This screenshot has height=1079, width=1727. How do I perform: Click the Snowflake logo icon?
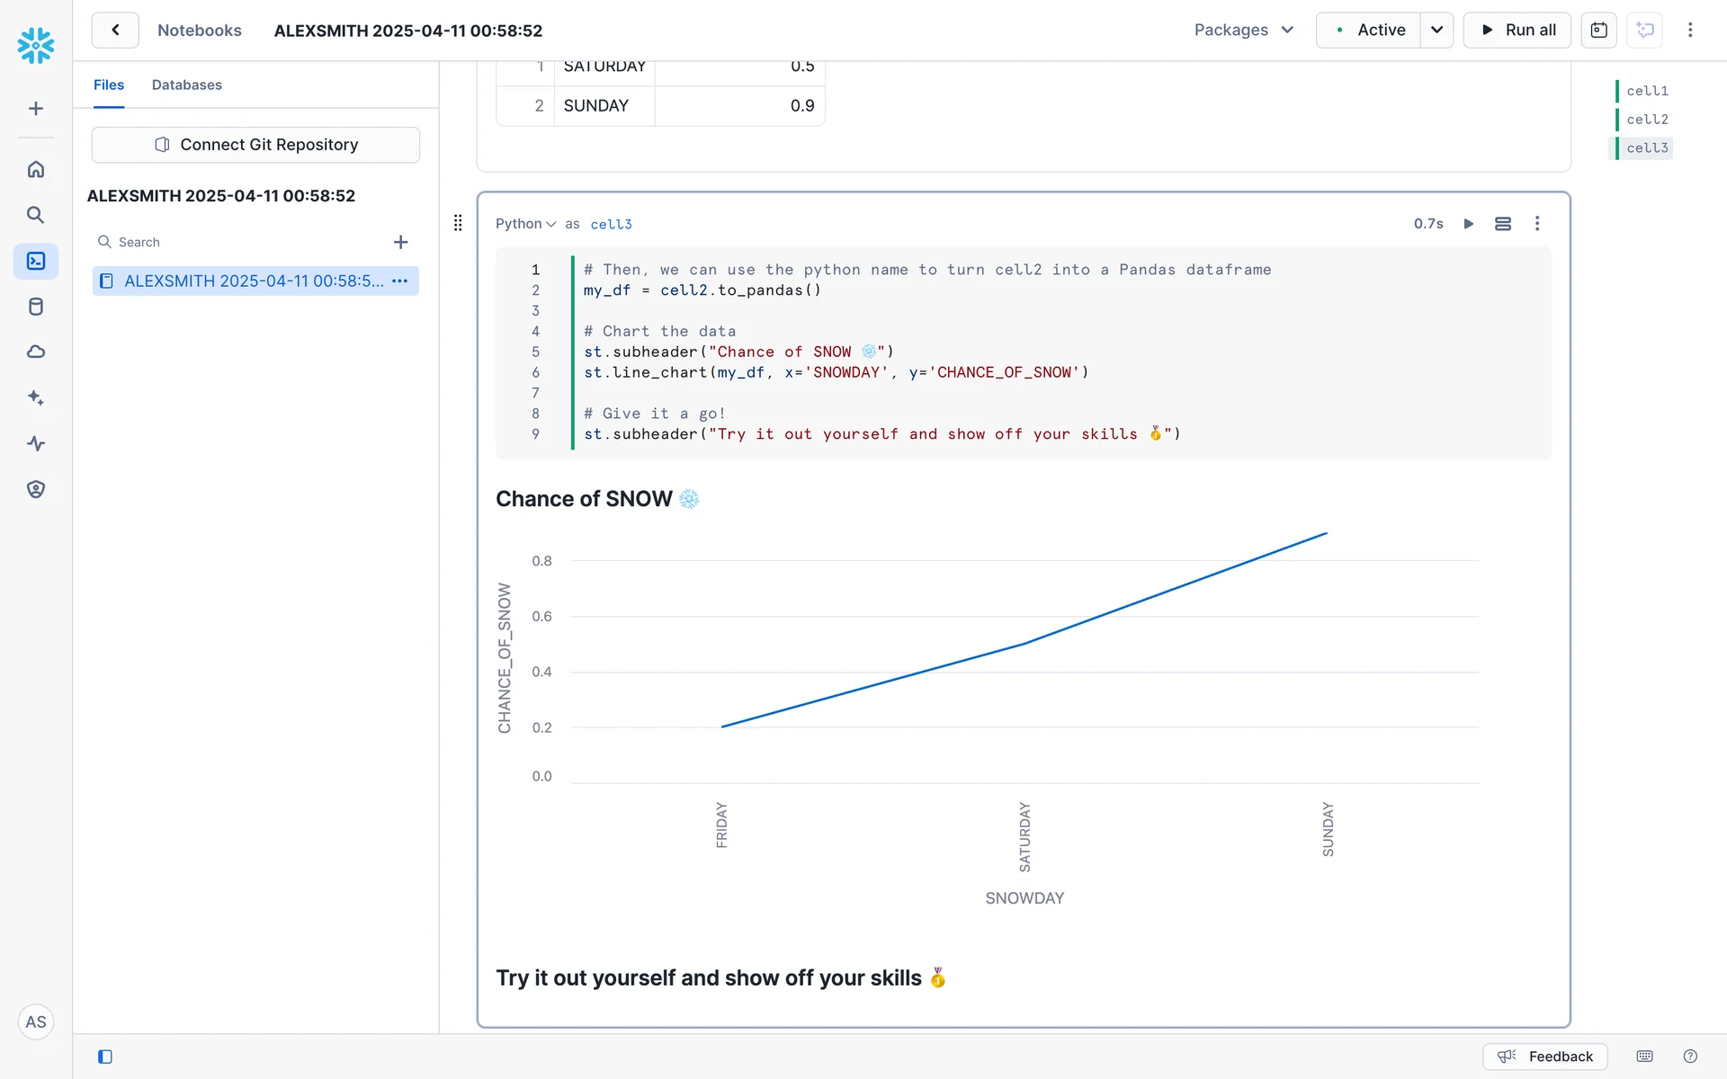point(36,45)
